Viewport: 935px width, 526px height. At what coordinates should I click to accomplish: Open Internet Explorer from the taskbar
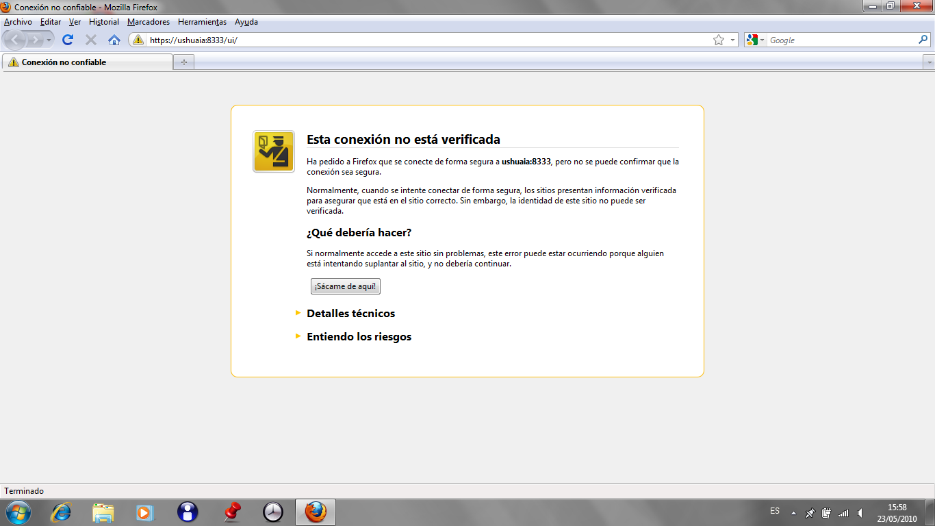coord(62,512)
